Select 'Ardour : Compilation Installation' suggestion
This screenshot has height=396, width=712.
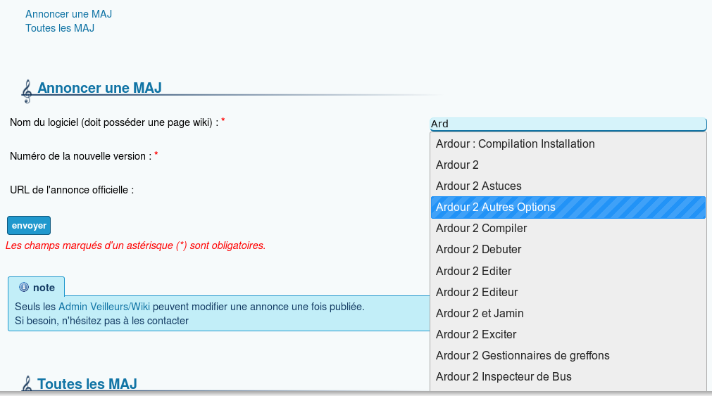[x=568, y=143]
